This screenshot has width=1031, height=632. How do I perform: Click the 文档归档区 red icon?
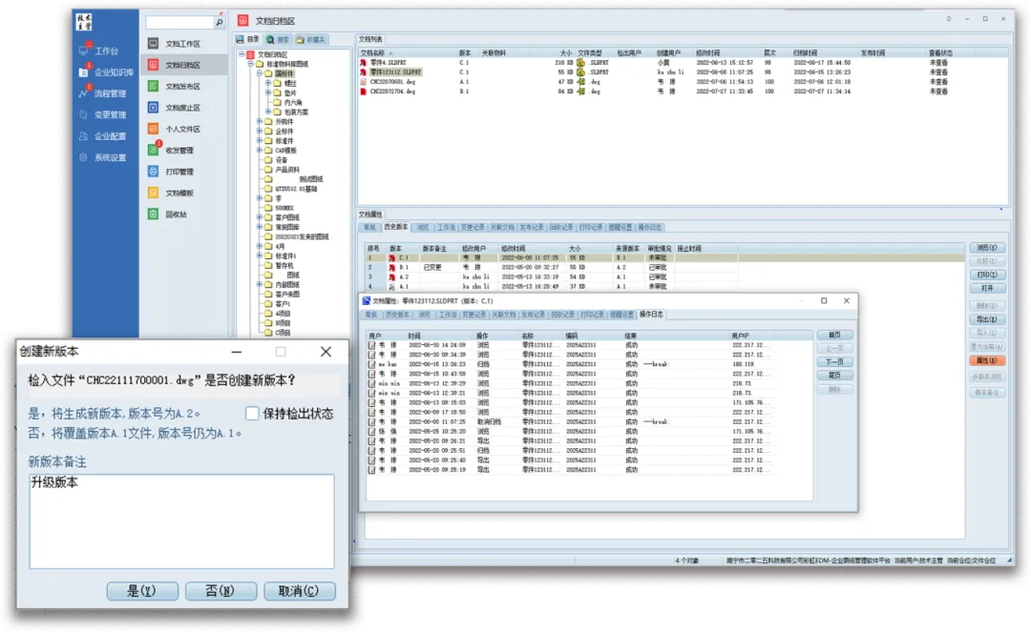pyautogui.click(x=153, y=65)
